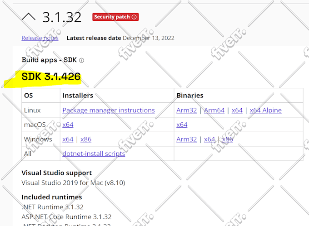The height and width of the screenshot is (226, 309).
Task: Select the SDK 3.1.426 heading text
Action: click(51, 77)
